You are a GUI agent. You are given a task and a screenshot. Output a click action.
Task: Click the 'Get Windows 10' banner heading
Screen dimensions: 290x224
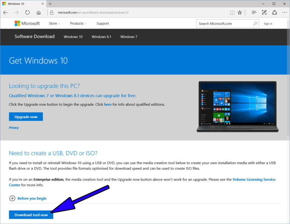(x=38, y=61)
